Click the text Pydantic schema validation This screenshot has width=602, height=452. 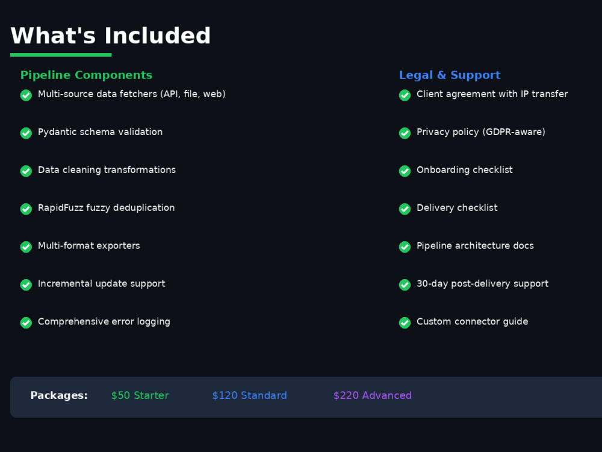(x=100, y=132)
